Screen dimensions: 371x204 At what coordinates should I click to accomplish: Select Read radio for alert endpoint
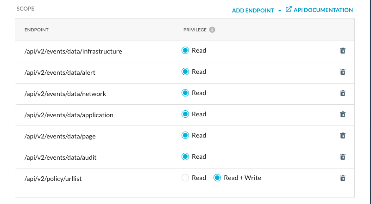(x=186, y=72)
